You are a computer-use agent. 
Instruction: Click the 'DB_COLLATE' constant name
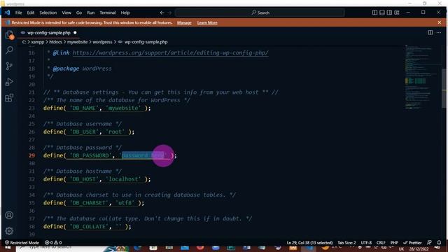click(x=90, y=227)
